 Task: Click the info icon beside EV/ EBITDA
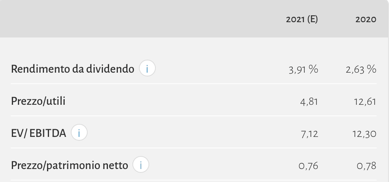pos(79,133)
